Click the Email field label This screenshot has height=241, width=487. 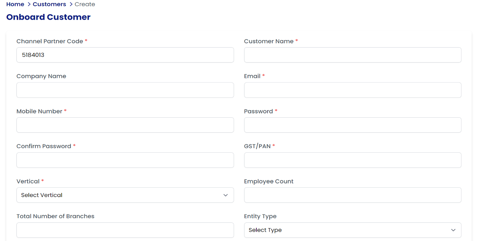pyautogui.click(x=252, y=76)
